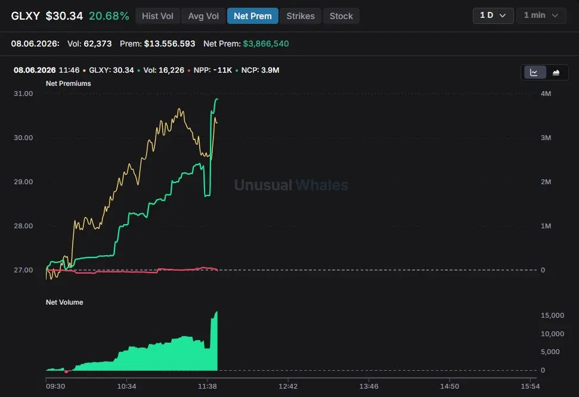Click the NPP -11K legend entry
The width and height of the screenshot is (579, 397).
pos(213,70)
